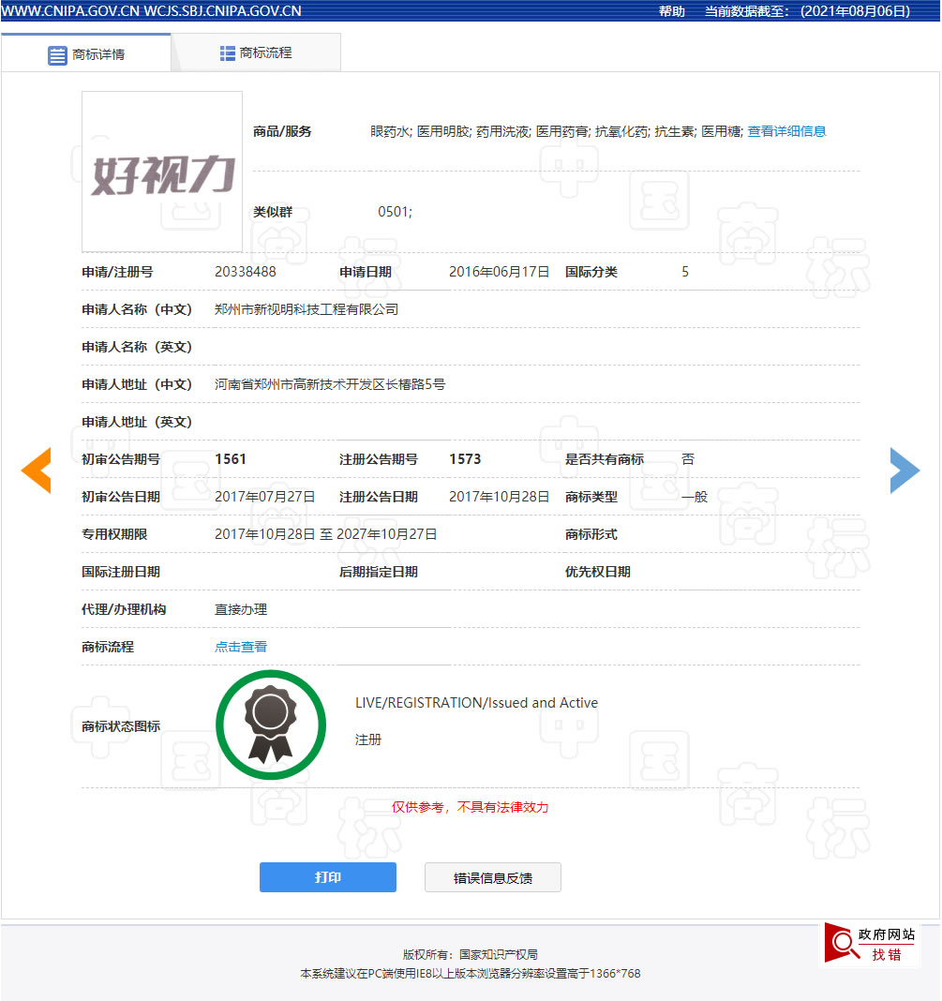942x1001 pixels.
Task: Click the list icon on 商标流程 tab
Action: pyautogui.click(x=226, y=52)
